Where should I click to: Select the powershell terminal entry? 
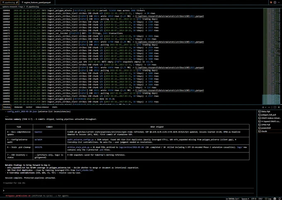pyautogui.click(x=269, y=128)
